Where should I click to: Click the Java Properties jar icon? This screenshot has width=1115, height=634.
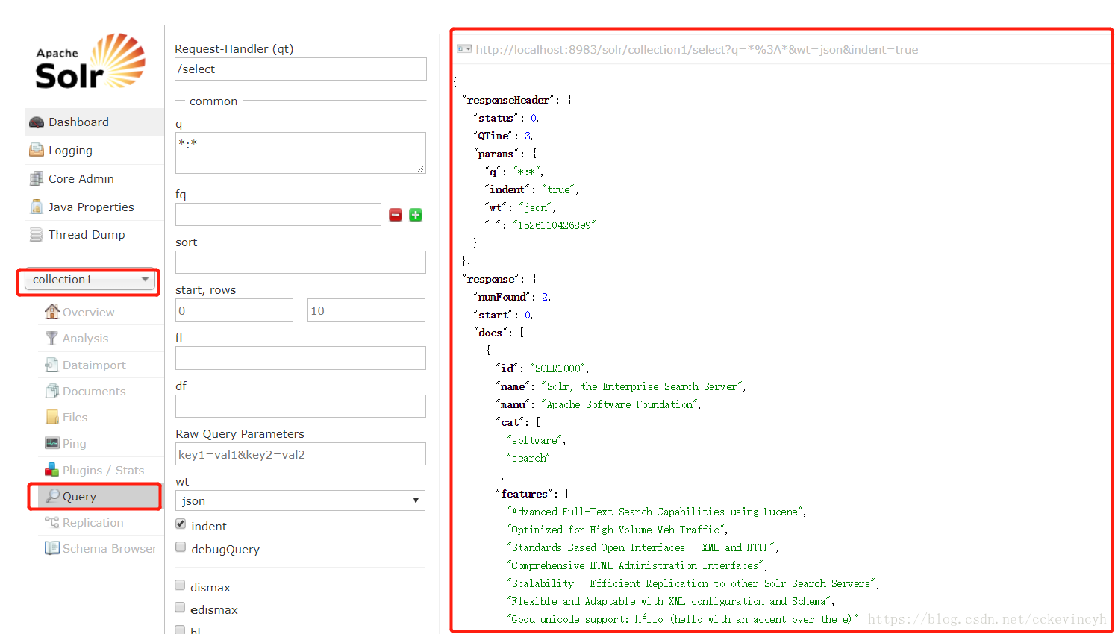tap(37, 207)
